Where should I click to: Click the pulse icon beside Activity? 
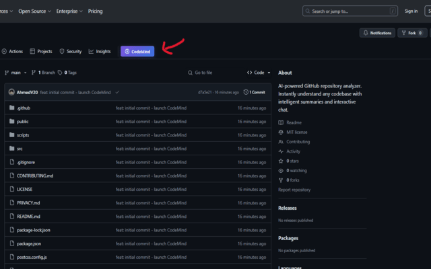[x=281, y=151]
